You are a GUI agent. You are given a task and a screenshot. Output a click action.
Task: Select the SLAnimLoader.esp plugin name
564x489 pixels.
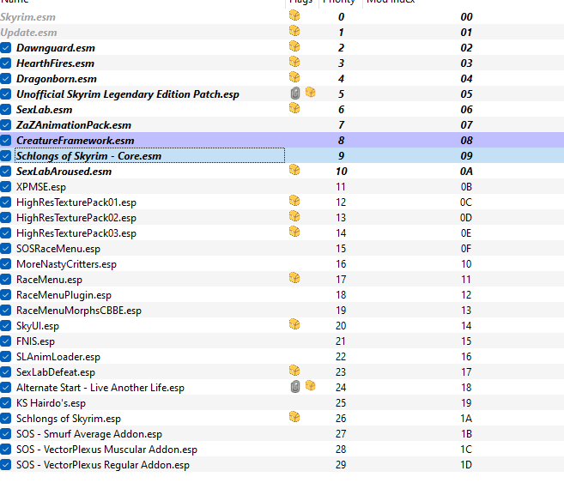(58, 357)
